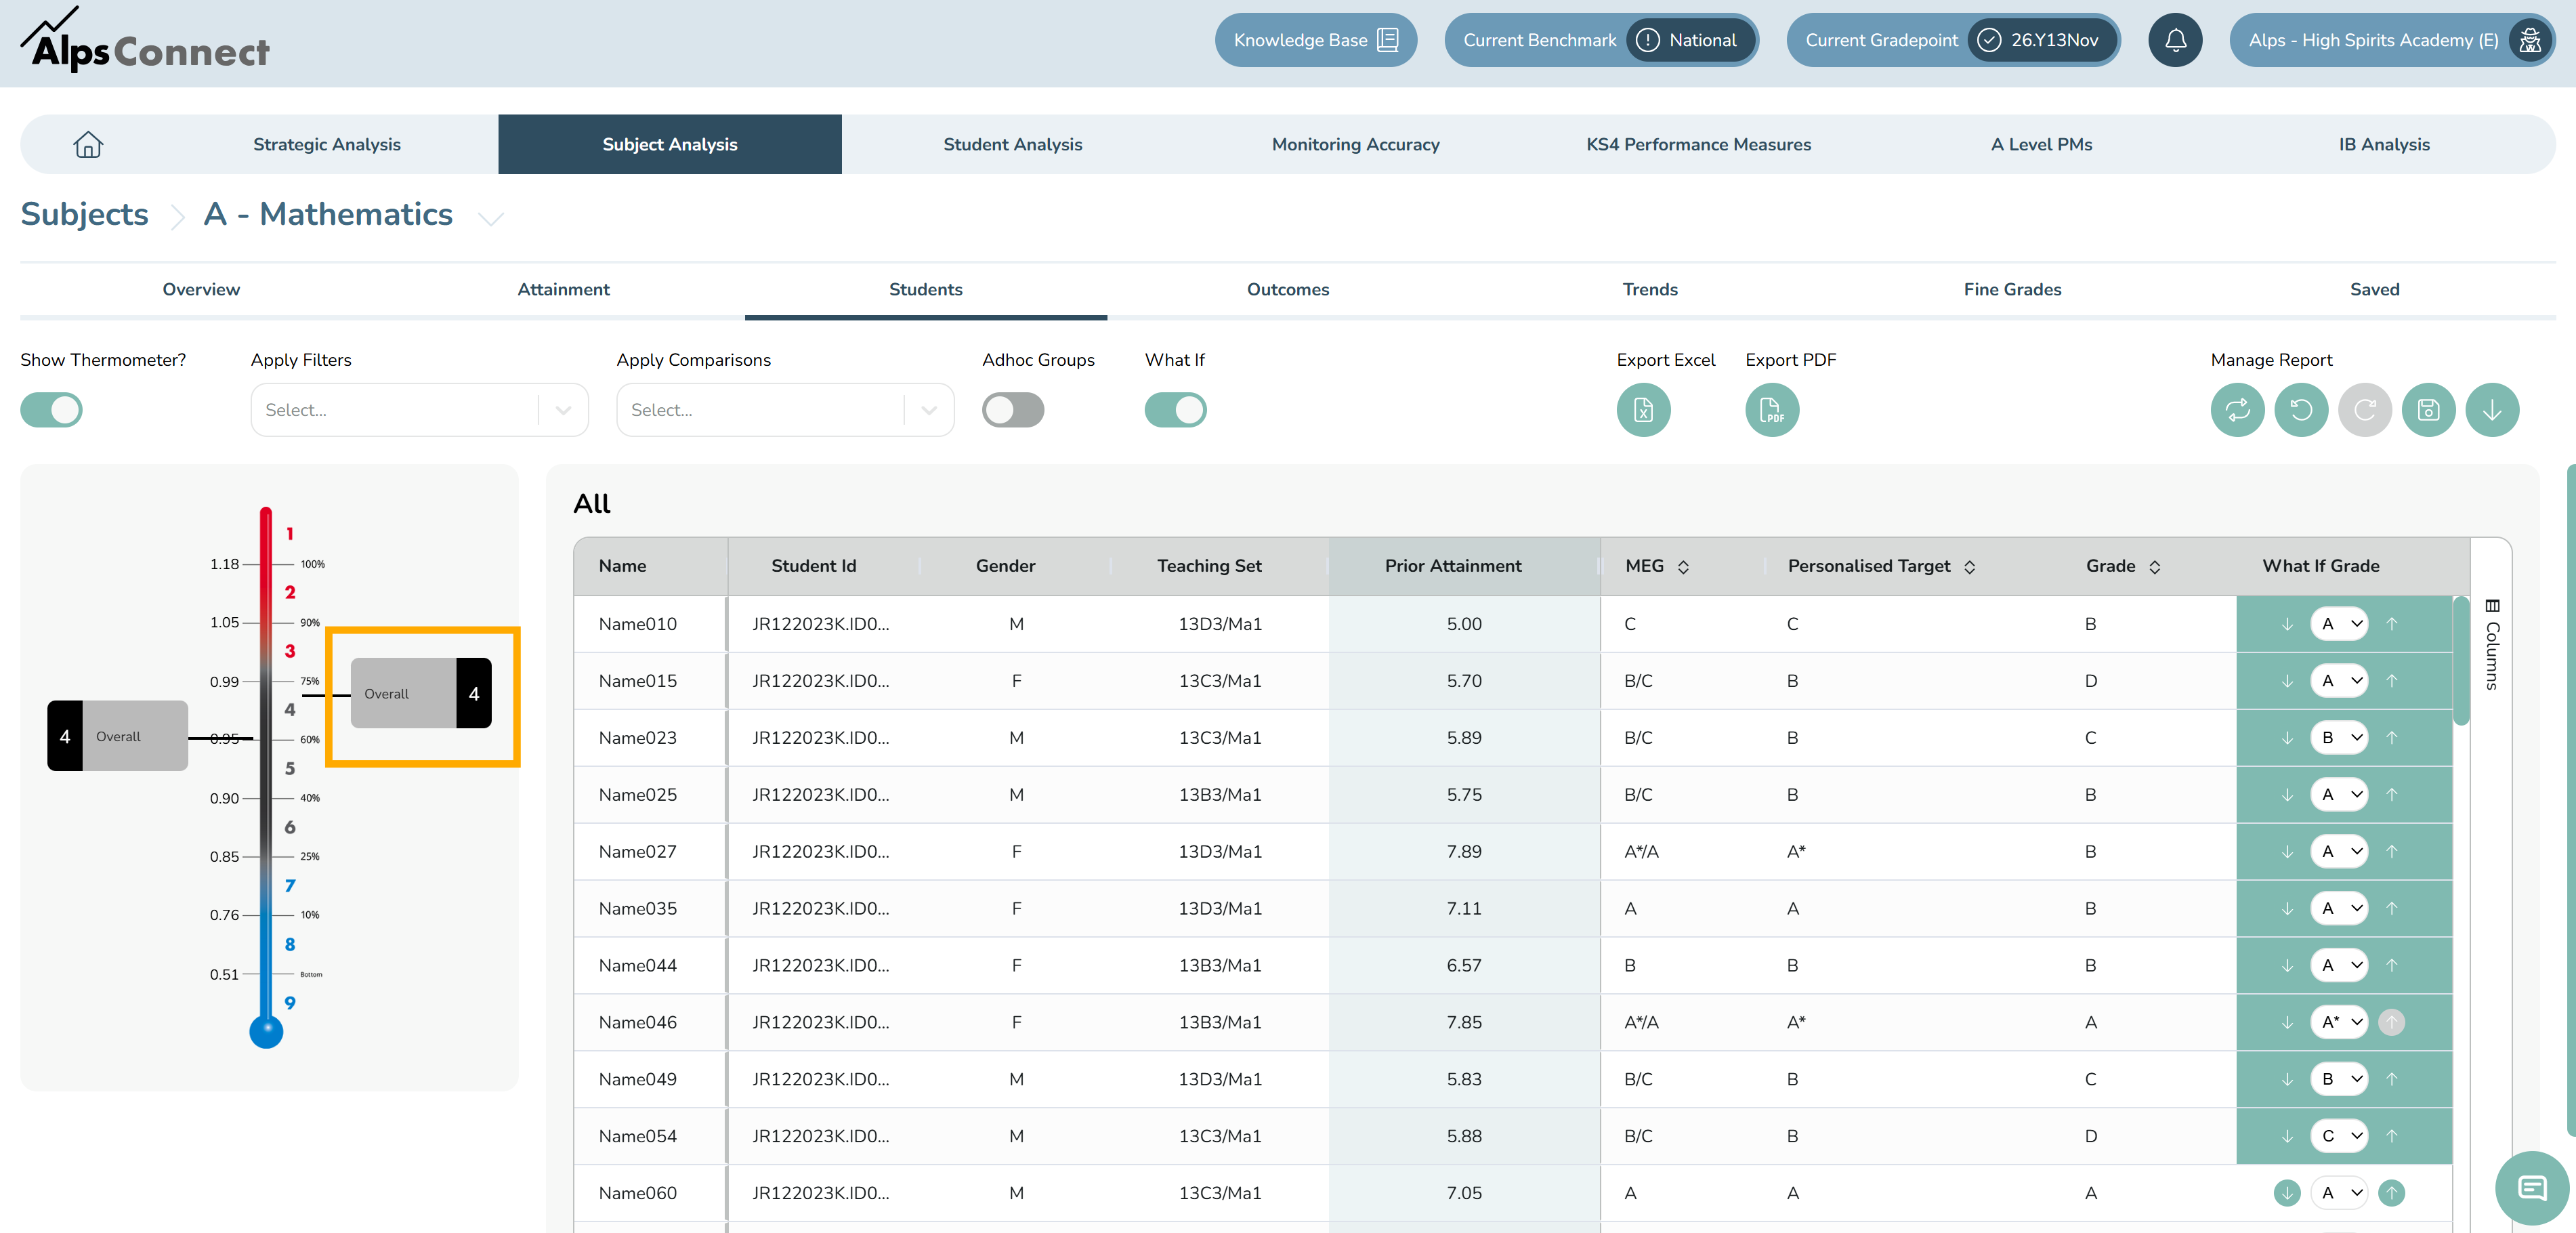Click the table vertical scrollbar

point(2461,662)
